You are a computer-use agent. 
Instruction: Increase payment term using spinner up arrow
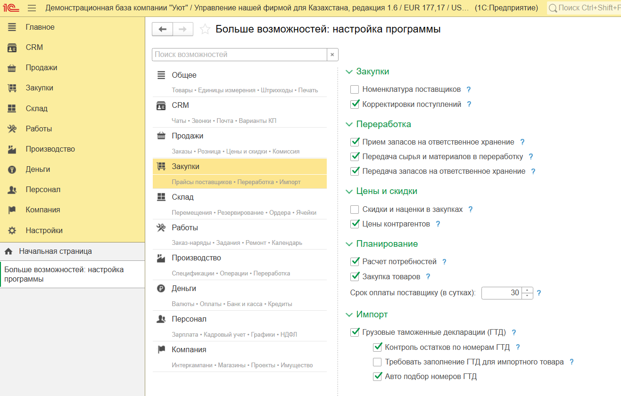point(528,290)
